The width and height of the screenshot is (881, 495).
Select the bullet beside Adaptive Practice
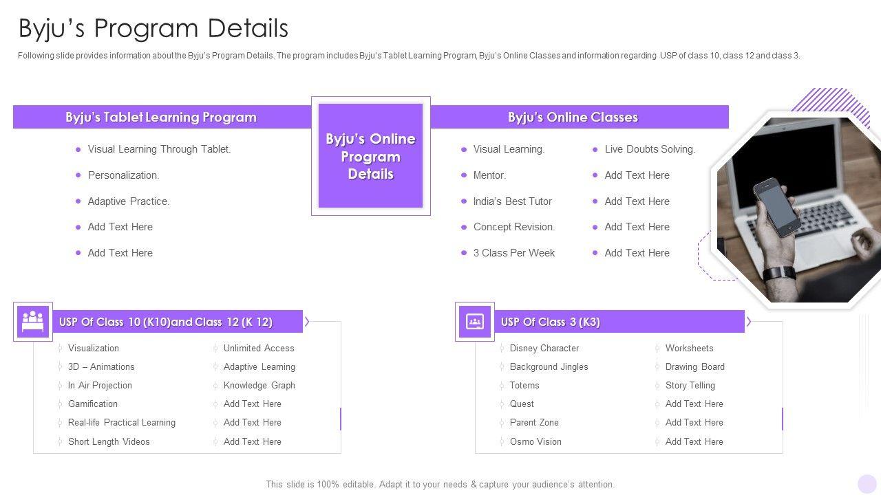pos(78,201)
